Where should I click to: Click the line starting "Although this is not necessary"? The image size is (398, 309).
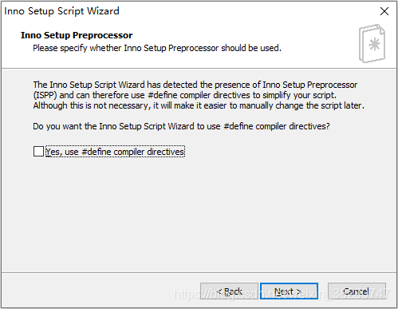point(199,105)
